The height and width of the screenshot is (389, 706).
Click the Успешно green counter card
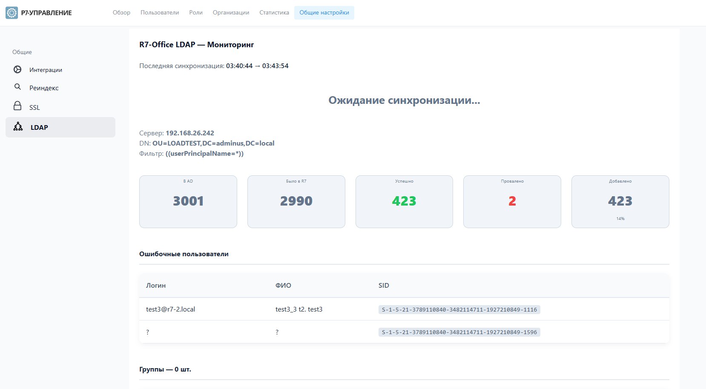[404, 201]
